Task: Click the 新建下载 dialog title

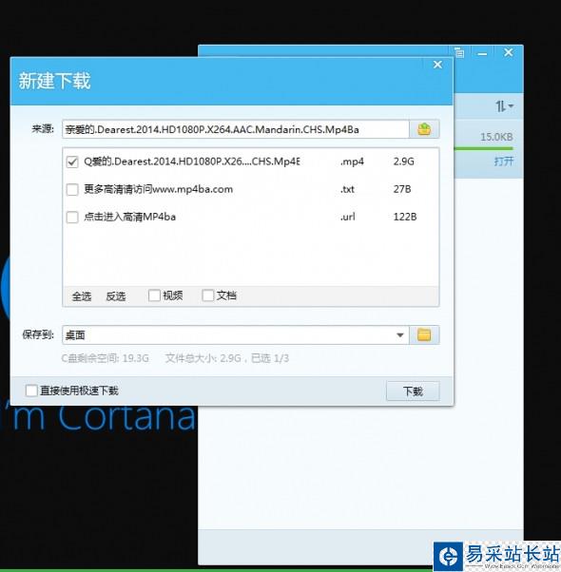Action: click(x=54, y=81)
